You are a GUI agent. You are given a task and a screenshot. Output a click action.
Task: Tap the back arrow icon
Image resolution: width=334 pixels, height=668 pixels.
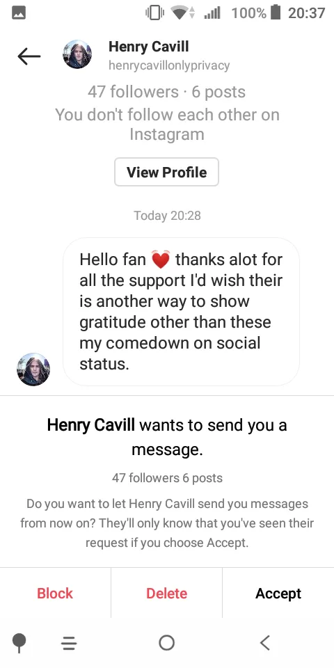click(29, 56)
